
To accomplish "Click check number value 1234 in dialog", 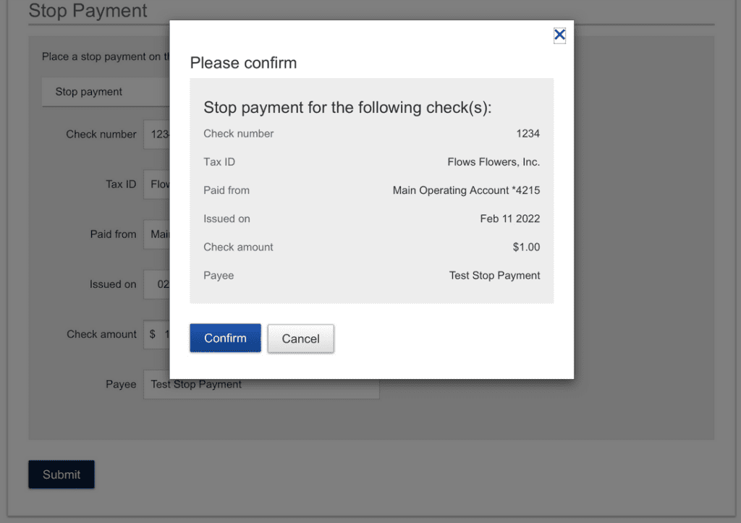I will [x=528, y=134].
